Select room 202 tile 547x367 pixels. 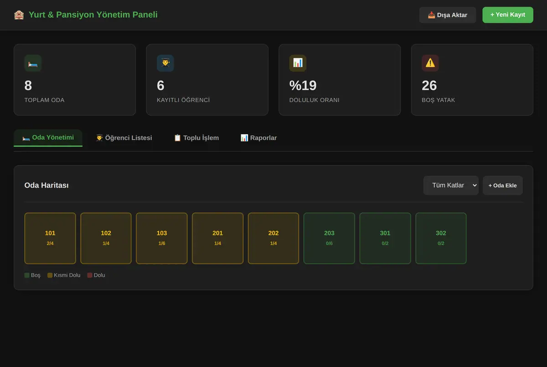pos(273,238)
